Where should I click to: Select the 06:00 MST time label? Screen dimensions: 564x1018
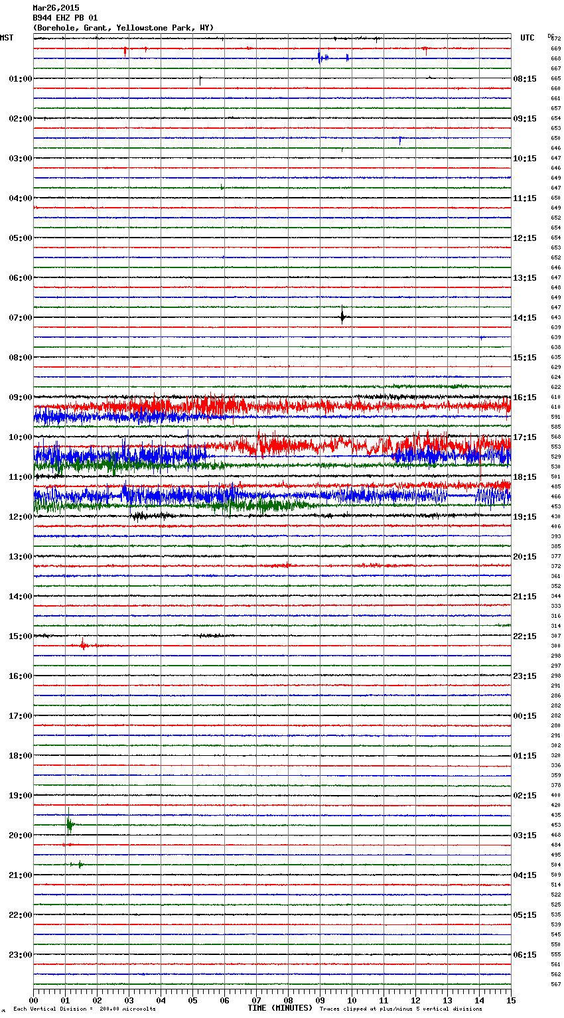(x=21, y=278)
